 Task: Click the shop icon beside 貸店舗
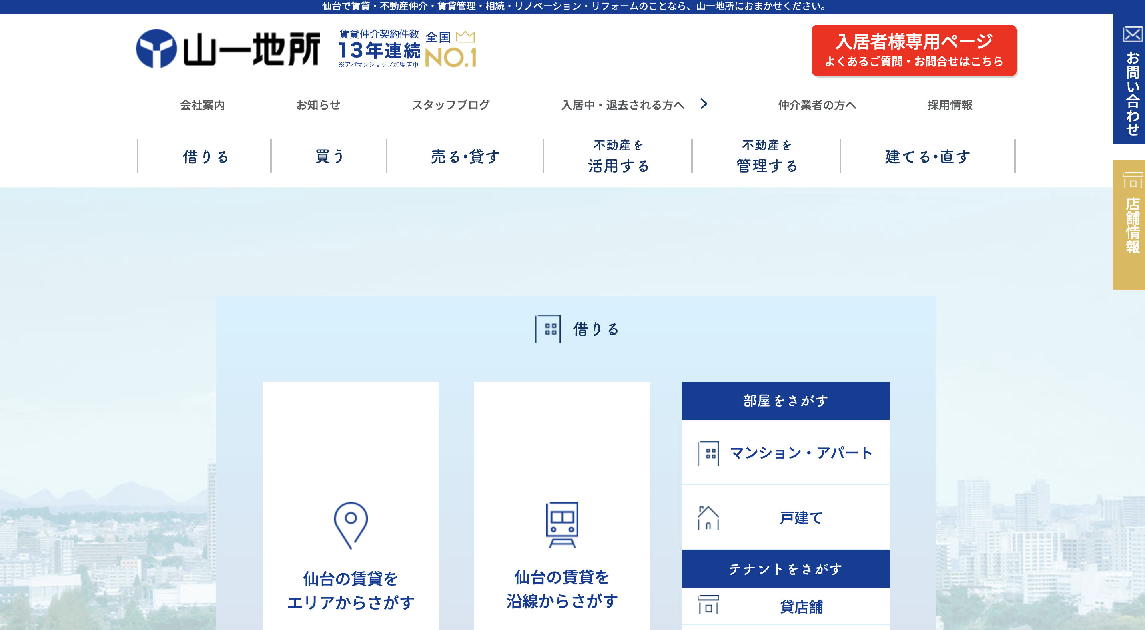pos(708,604)
